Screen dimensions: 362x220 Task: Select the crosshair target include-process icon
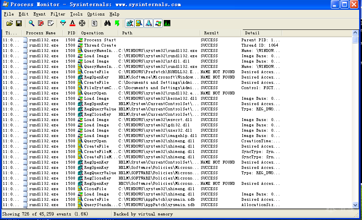(x=82, y=23)
